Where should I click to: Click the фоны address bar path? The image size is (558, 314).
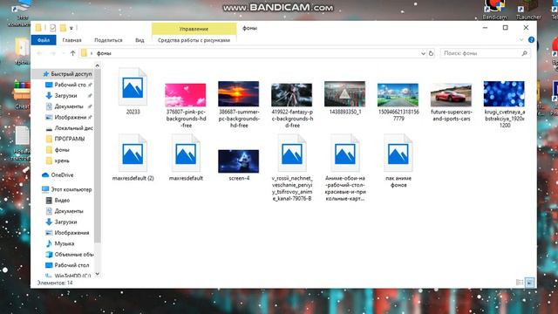point(104,53)
